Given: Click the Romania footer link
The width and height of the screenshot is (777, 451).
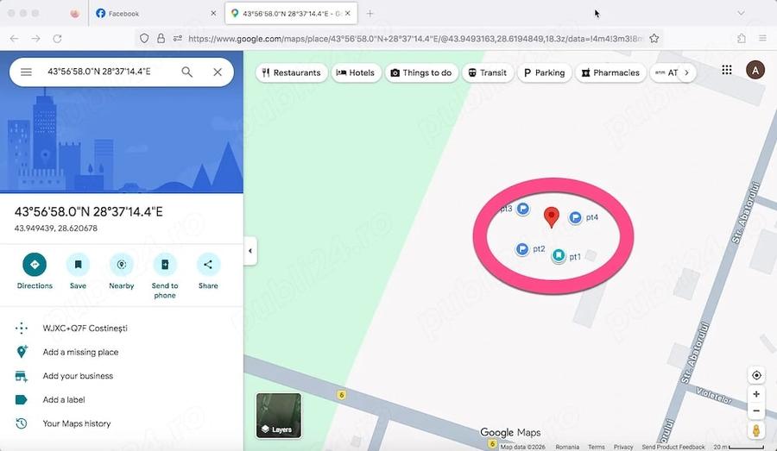Looking at the screenshot, I should [567, 447].
